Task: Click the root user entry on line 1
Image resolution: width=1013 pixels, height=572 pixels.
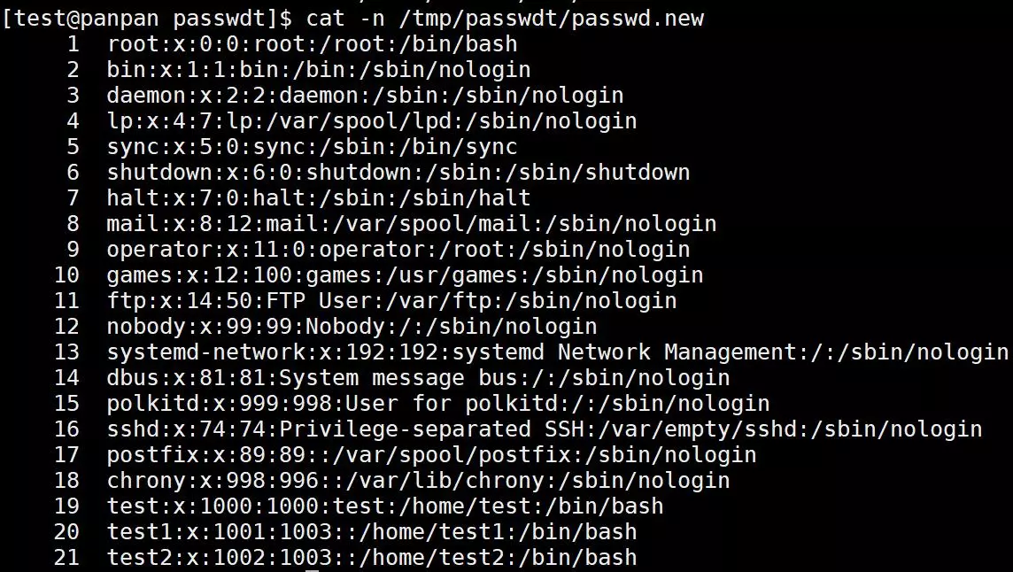Action: click(x=312, y=44)
